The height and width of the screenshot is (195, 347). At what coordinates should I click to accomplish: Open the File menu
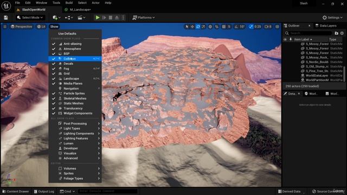(17, 3)
